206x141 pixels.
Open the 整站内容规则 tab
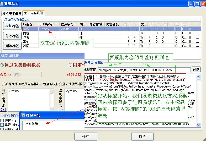34,13
